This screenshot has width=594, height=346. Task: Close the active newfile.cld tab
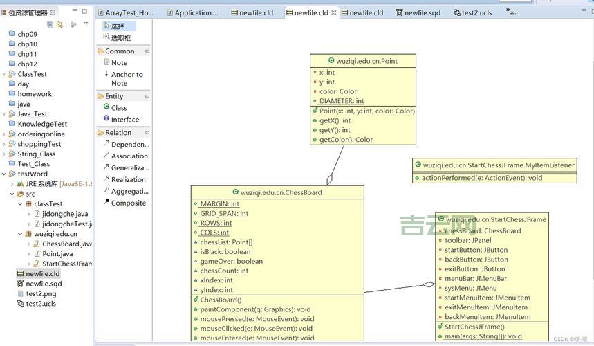334,12
